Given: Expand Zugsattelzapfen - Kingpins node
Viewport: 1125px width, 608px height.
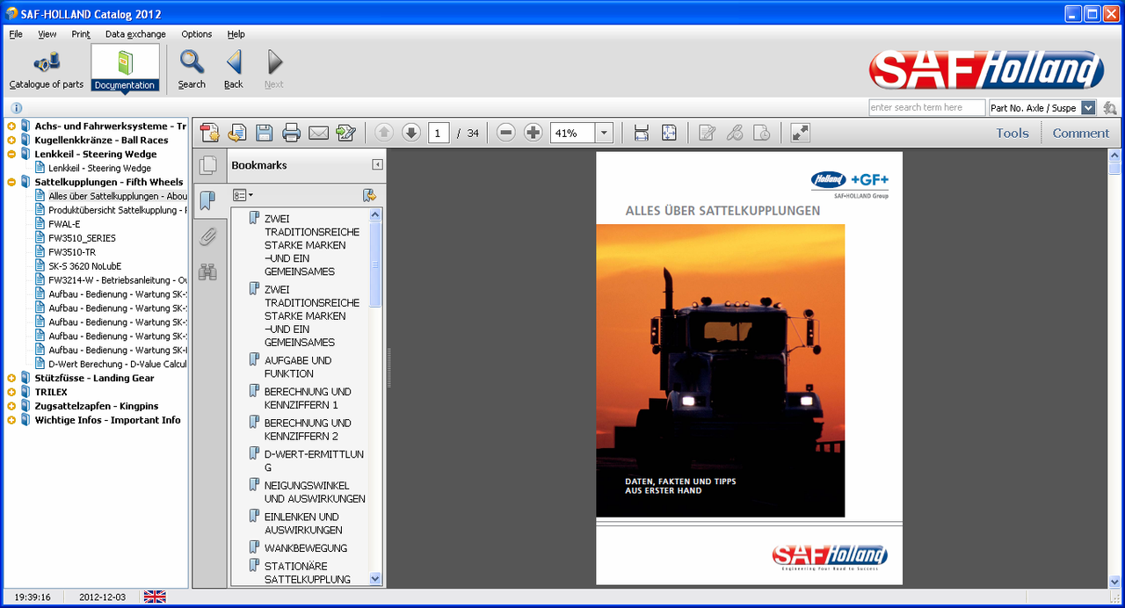Looking at the screenshot, I should [11, 407].
